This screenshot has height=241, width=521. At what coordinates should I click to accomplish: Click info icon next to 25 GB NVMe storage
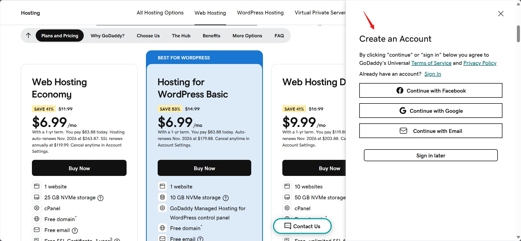pyautogui.click(x=100, y=198)
